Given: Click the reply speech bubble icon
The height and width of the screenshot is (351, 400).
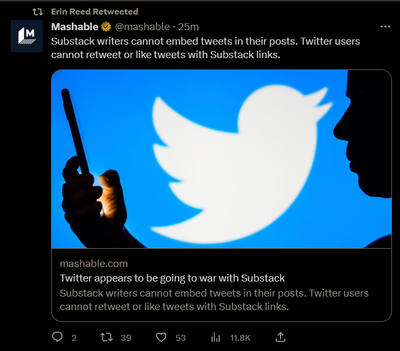Looking at the screenshot, I should pos(58,338).
